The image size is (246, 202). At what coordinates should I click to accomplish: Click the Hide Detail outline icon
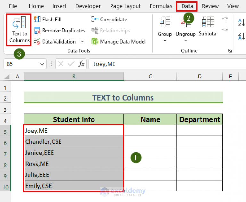[x=225, y=30]
